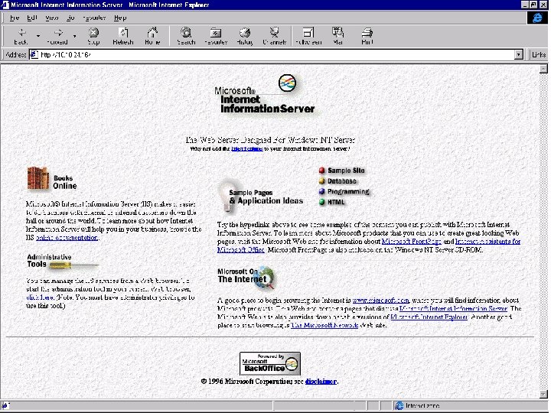Click the yellow Database bullet
The height and width of the screenshot is (413, 551).
pyautogui.click(x=321, y=181)
